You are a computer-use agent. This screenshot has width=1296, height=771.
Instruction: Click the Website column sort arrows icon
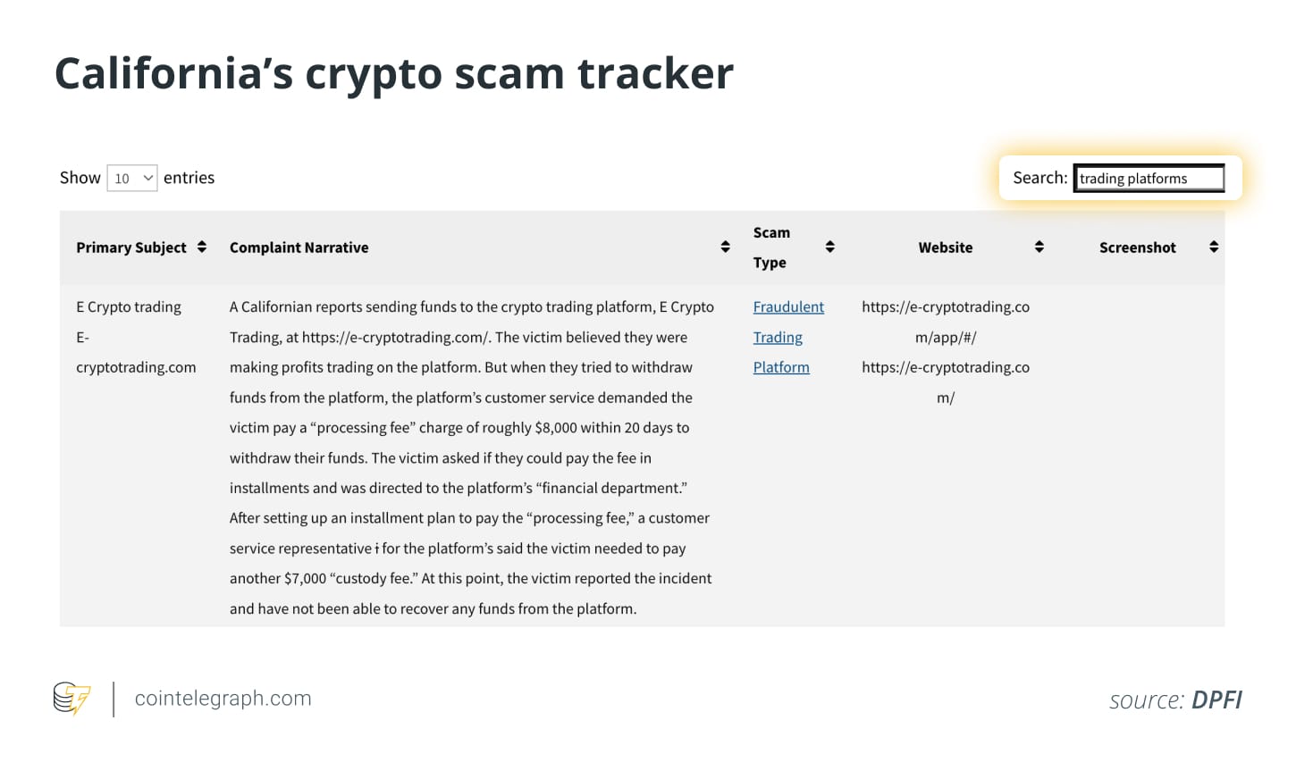tap(1039, 247)
